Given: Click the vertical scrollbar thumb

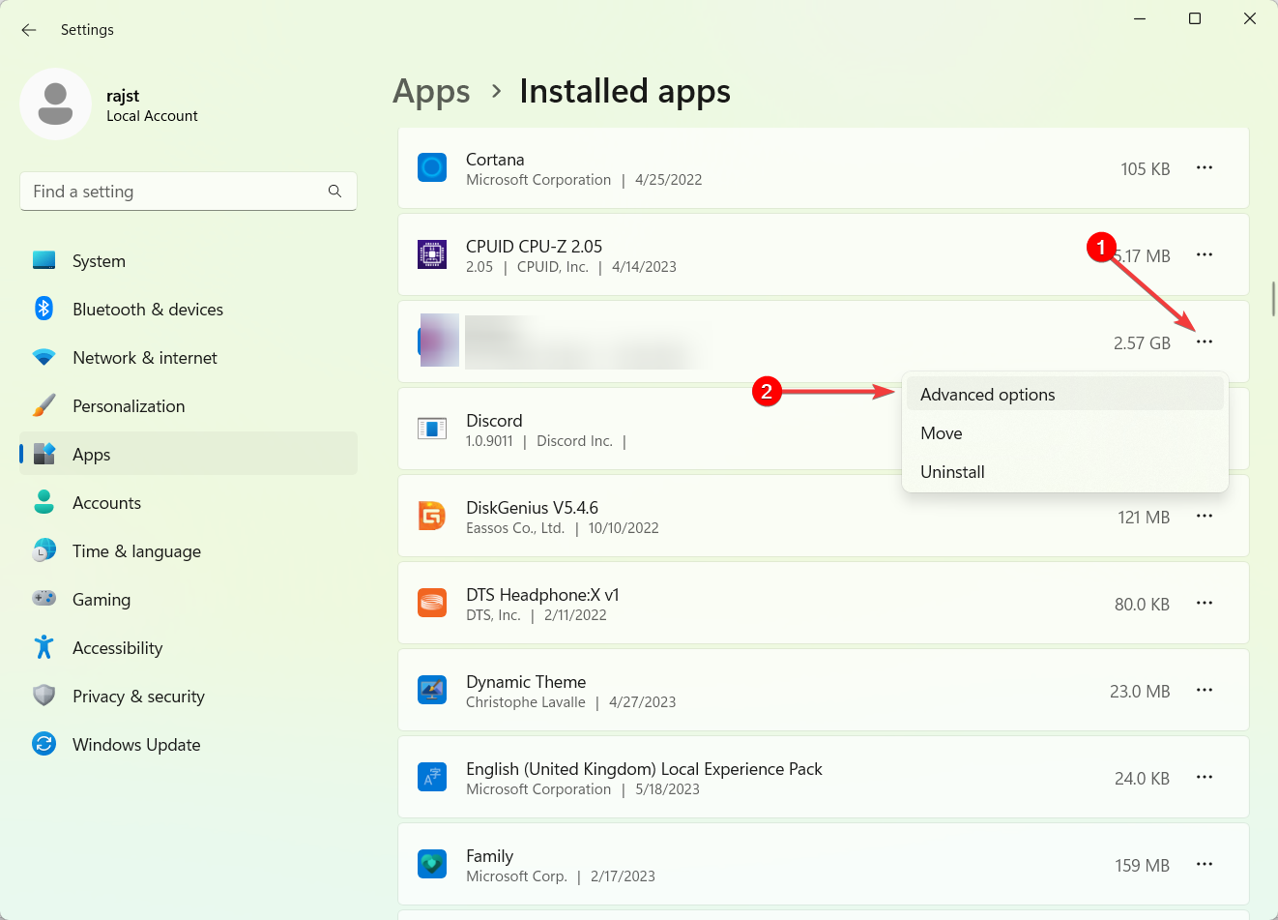Looking at the screenshot, I should (x=1273, y=298).
